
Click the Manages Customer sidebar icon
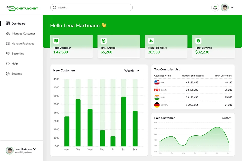coord(8,34)
